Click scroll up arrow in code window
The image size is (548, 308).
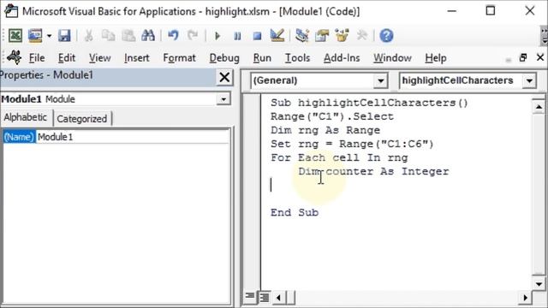tap(539, 106)
